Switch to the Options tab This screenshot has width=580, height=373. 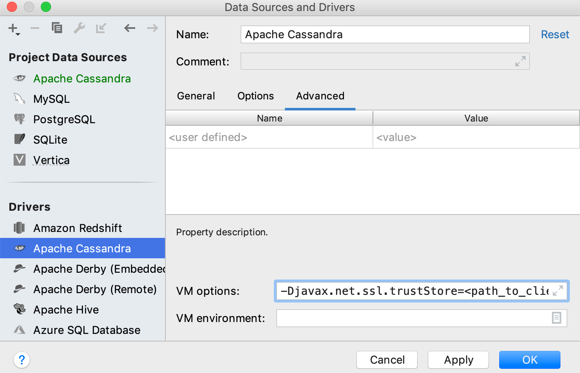point(255,96)
